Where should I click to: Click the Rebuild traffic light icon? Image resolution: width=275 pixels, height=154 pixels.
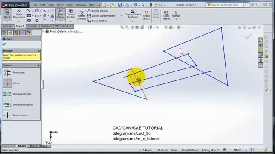point(151,5)
